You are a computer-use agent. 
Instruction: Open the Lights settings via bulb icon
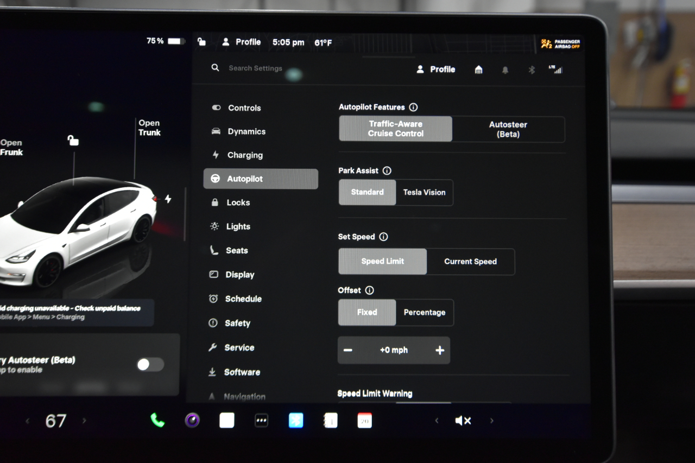click(216, 226)
